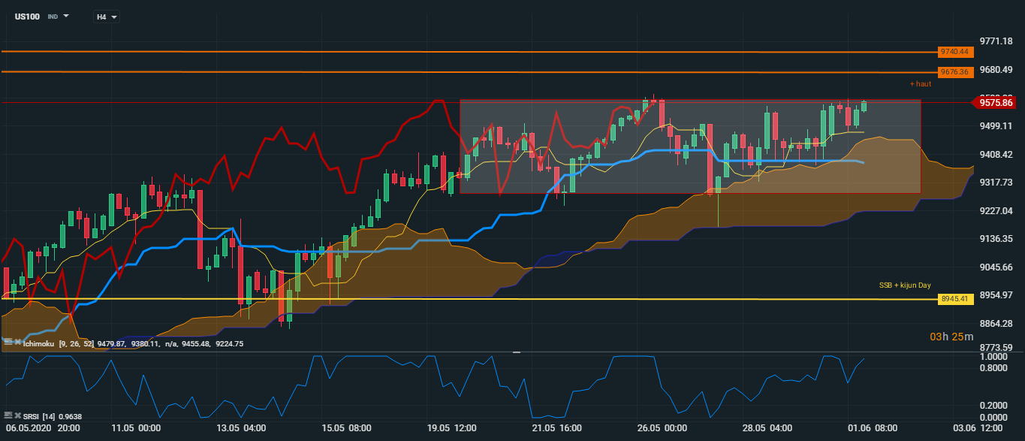
Task: Open the SRSI indicator settings icon
Action: click(8, 415)
